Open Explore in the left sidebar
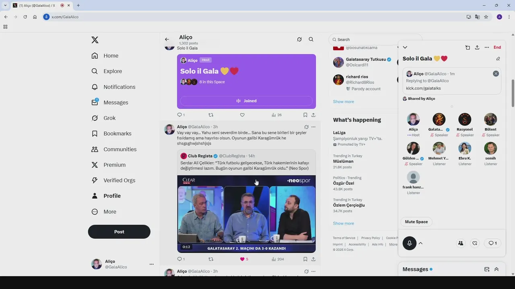This screenshot has height=289, width=515. [x=107, y=71]
